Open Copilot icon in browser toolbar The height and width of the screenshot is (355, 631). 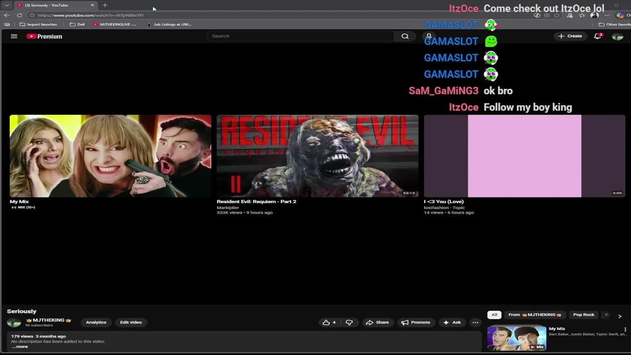(620, 15)
